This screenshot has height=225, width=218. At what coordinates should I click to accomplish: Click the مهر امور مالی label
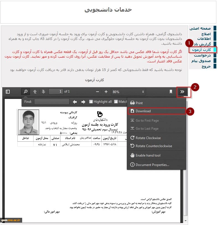[x=52, y=212]
